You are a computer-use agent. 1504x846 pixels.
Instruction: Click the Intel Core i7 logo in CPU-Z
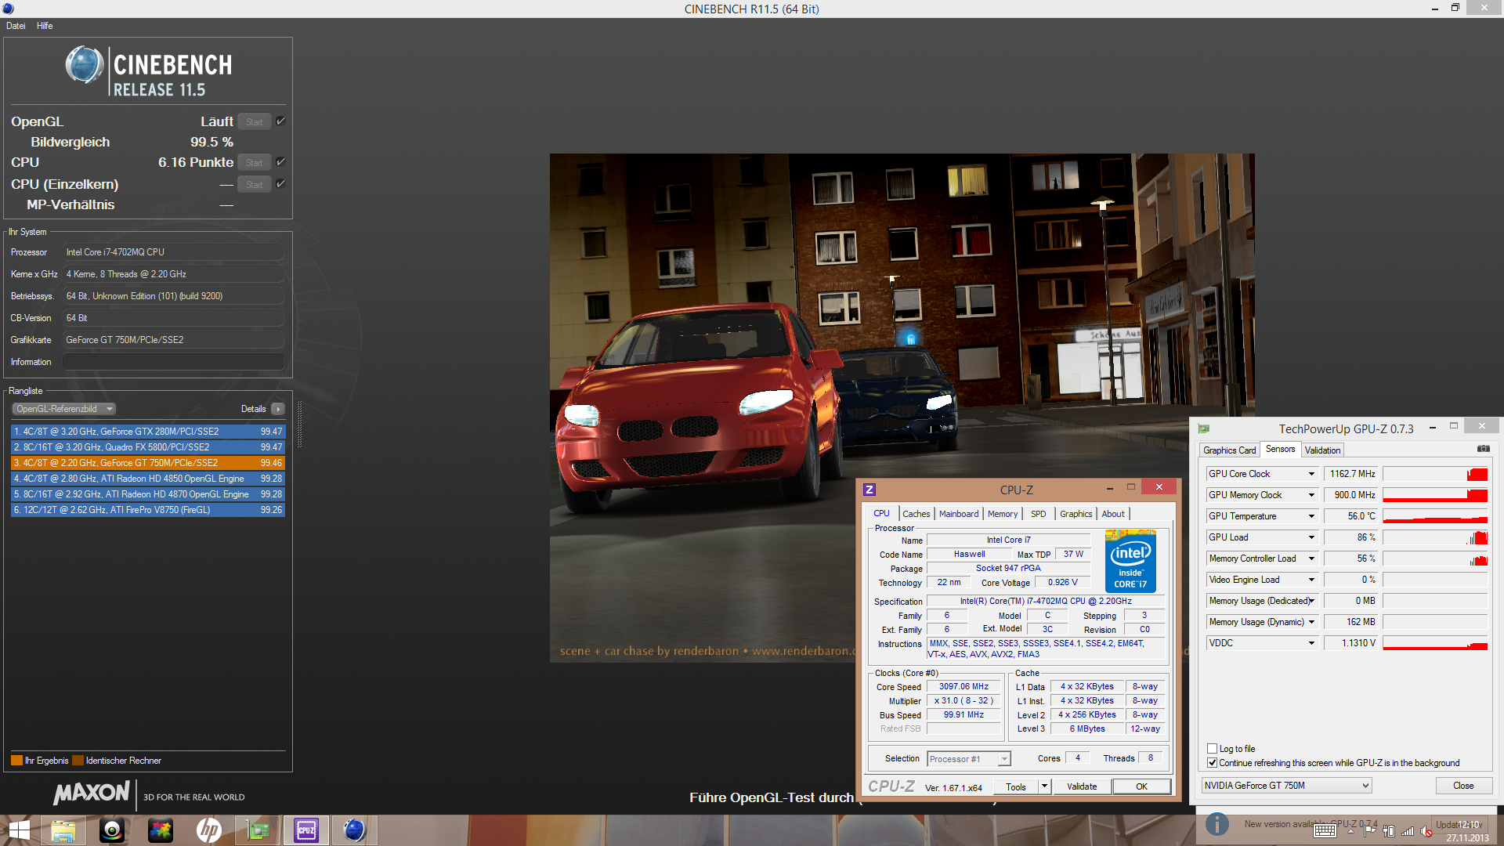tap(1130, 561)
